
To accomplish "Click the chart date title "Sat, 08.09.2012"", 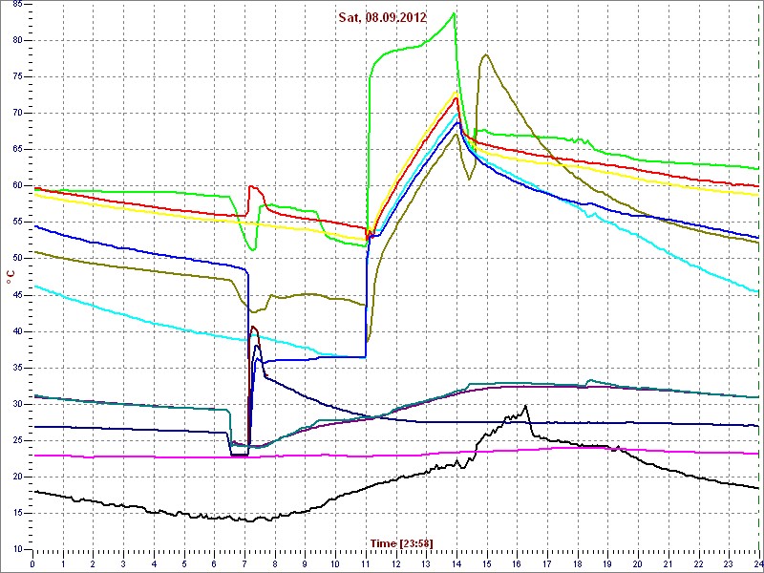I will pyautogui.click(x=383, y=18).
